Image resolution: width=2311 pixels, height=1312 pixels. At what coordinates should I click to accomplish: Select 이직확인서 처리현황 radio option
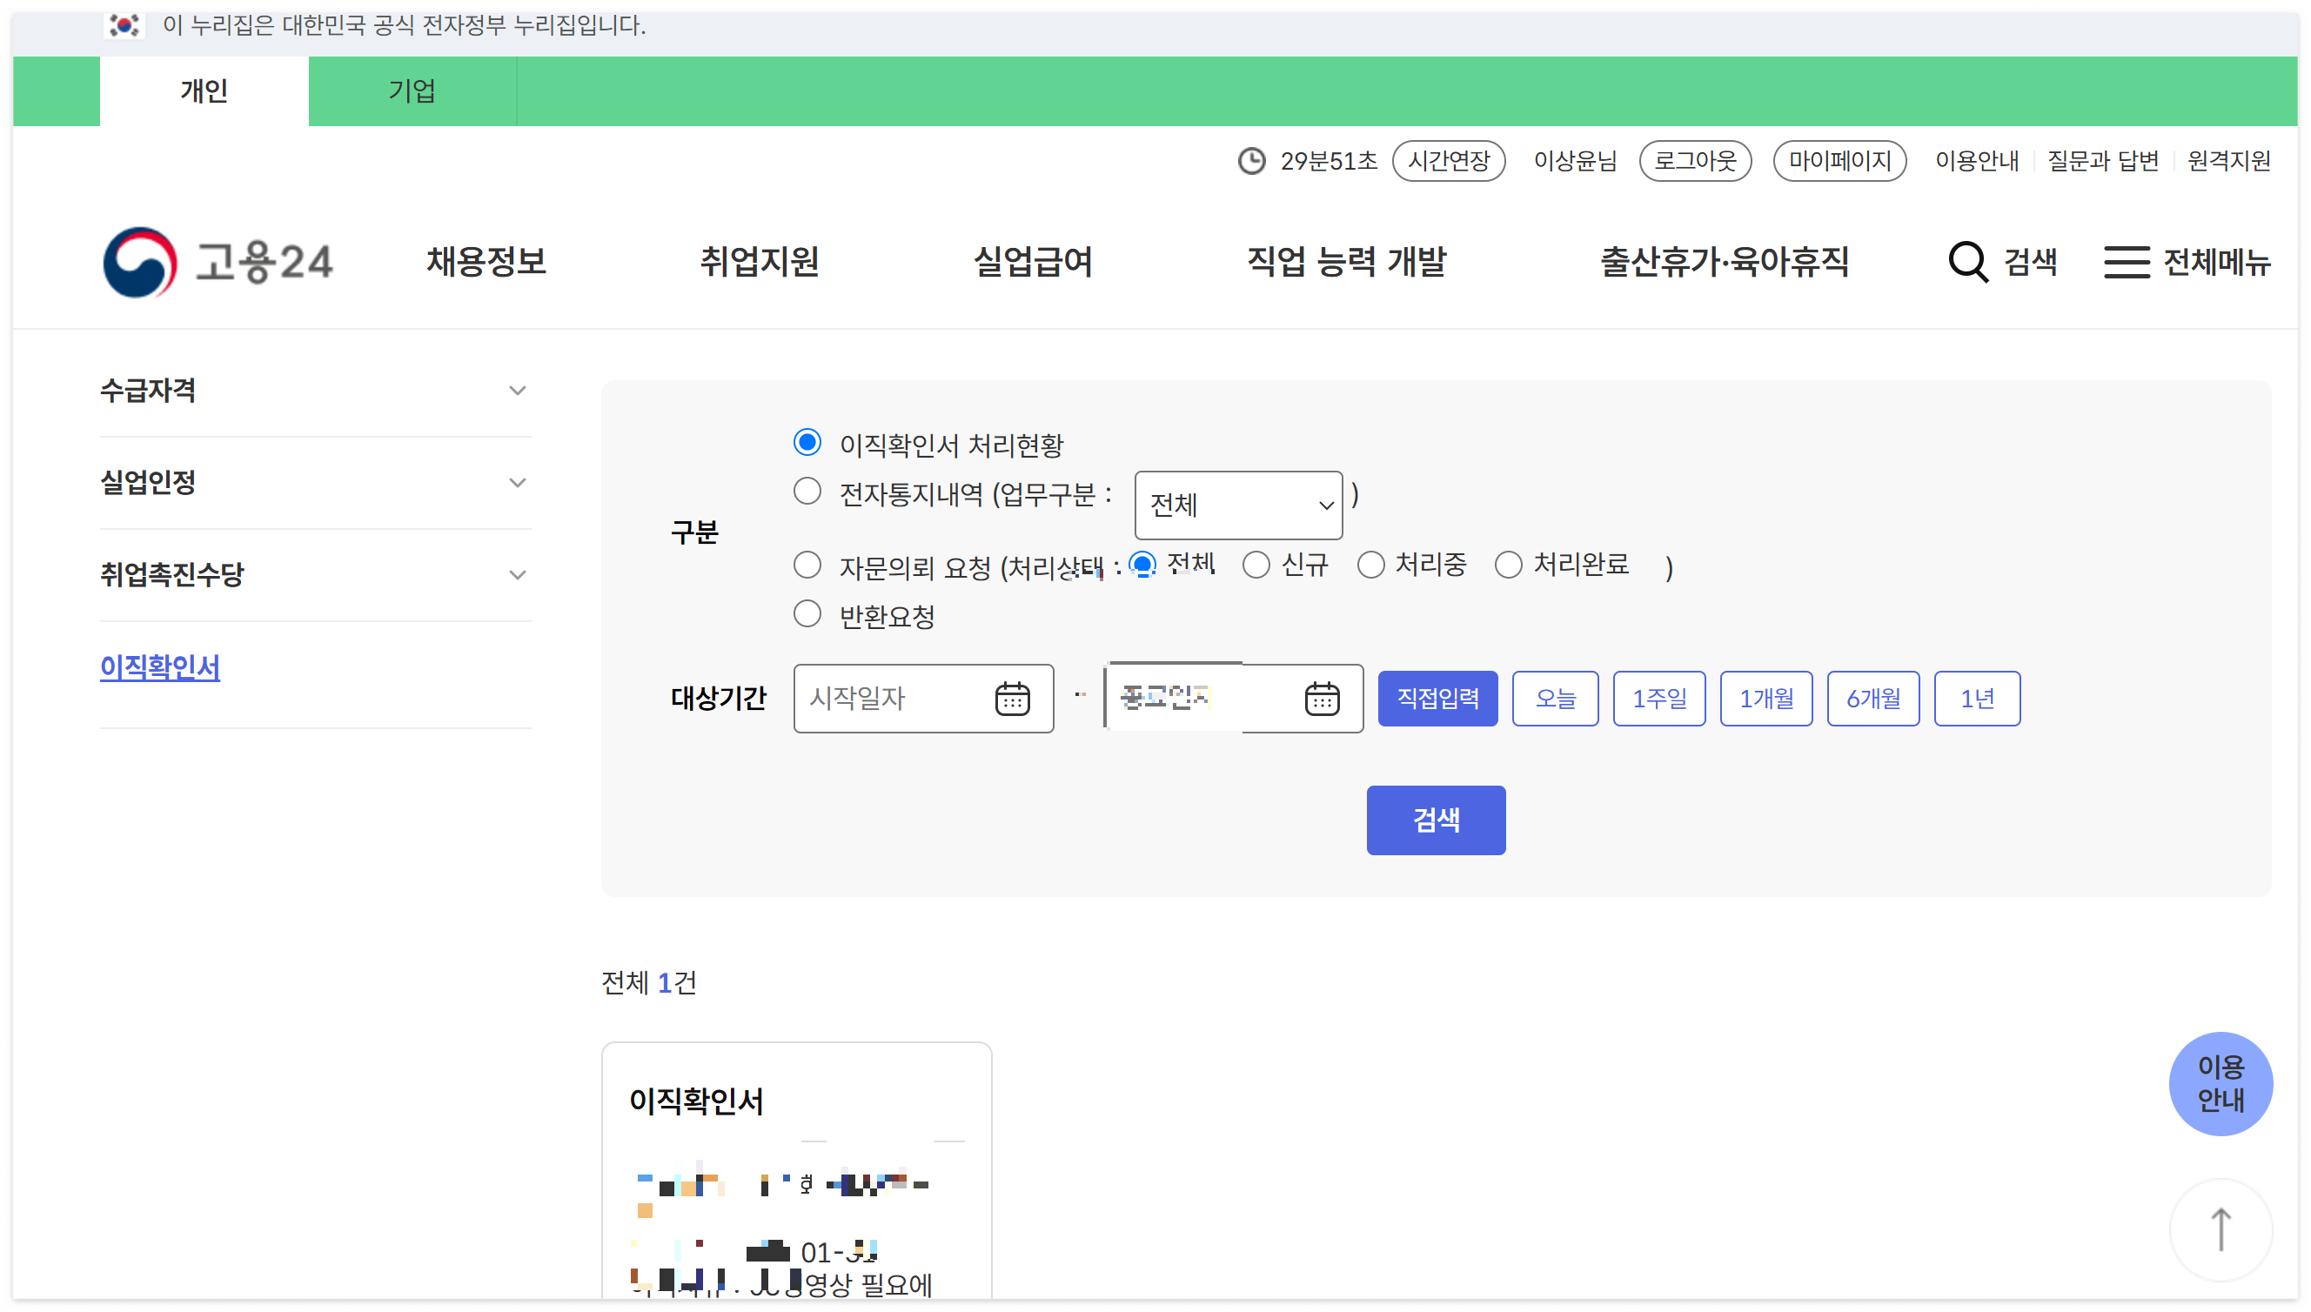807,443
